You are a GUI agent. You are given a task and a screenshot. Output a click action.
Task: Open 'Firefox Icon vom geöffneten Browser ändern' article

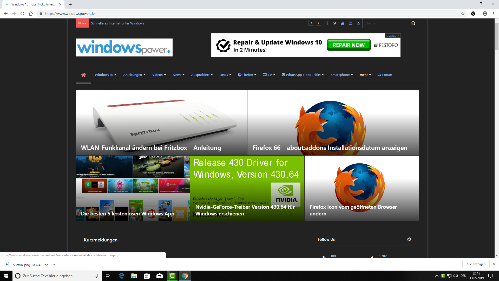(362, 188)
